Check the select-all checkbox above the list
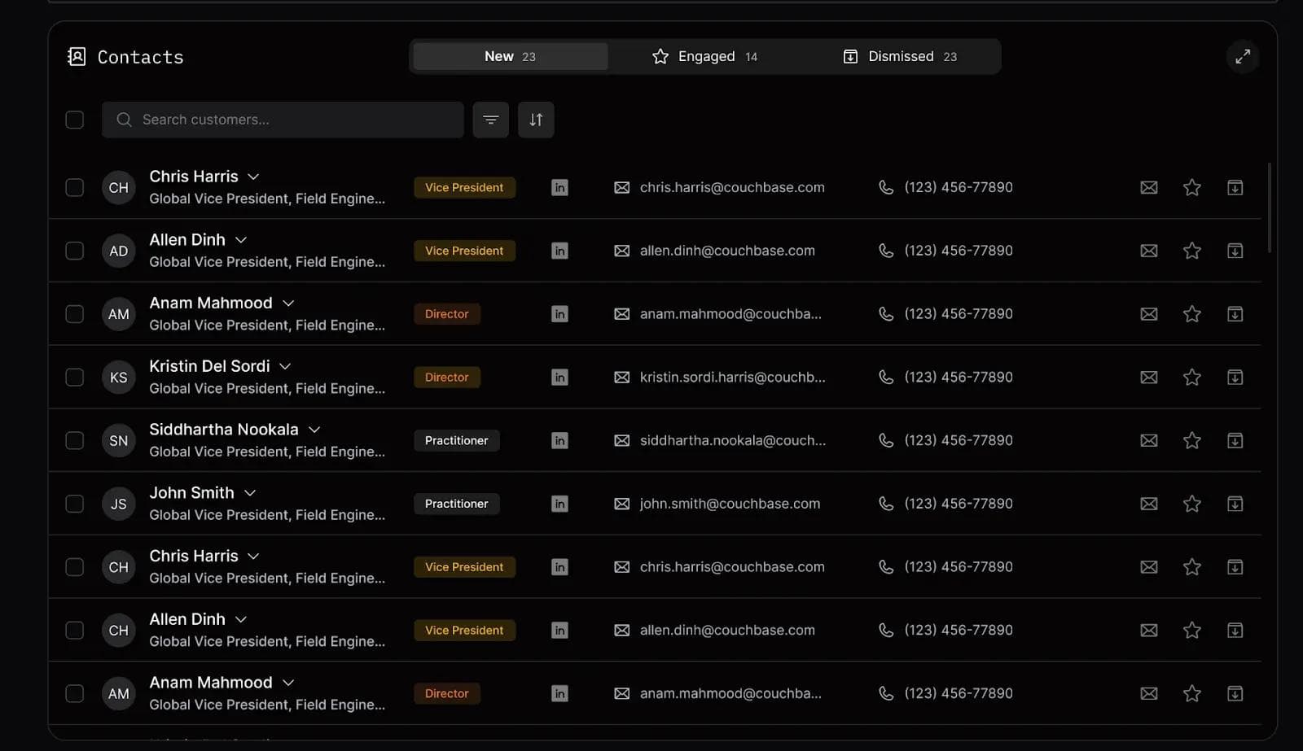Screen dimensions: 1303x751 tap(74, 120)
